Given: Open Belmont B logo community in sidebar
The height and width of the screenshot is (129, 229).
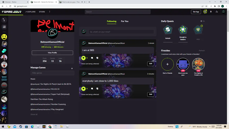Looking at the screenshot, I should point(4,92).
